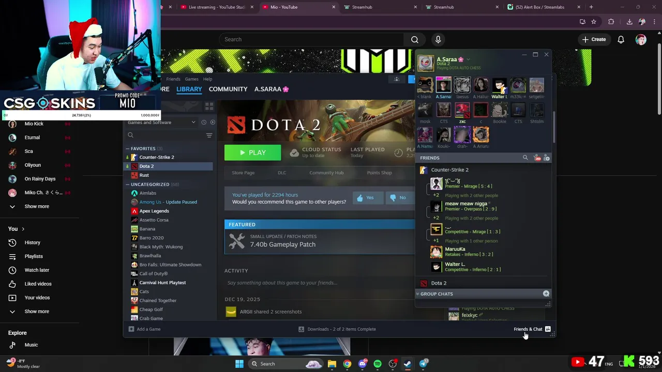Open the Windows Start button
The width and height of the screenshot is (662, 372).
click(239, 364)
